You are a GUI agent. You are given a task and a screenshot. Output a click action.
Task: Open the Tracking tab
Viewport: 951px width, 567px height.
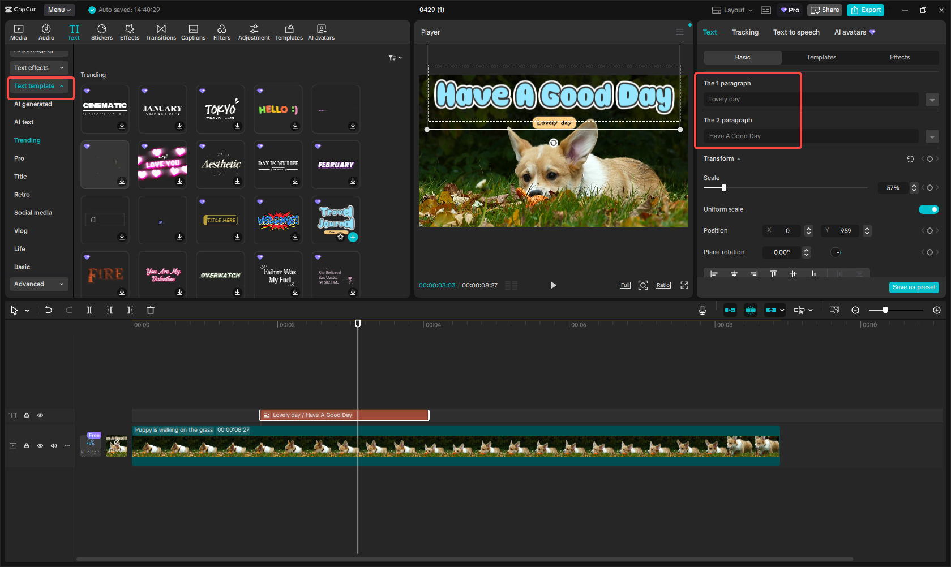[x=745, y=32]
